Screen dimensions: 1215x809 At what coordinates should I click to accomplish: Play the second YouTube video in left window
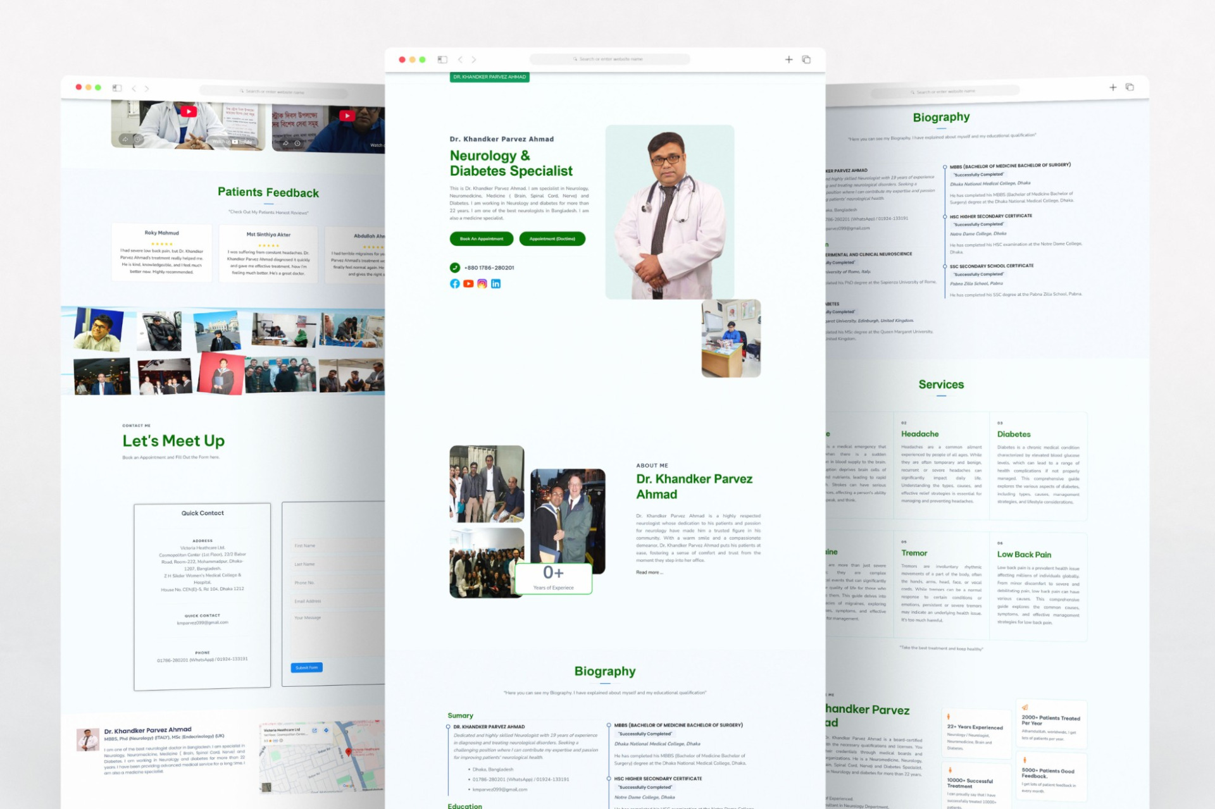pos(347,115)
